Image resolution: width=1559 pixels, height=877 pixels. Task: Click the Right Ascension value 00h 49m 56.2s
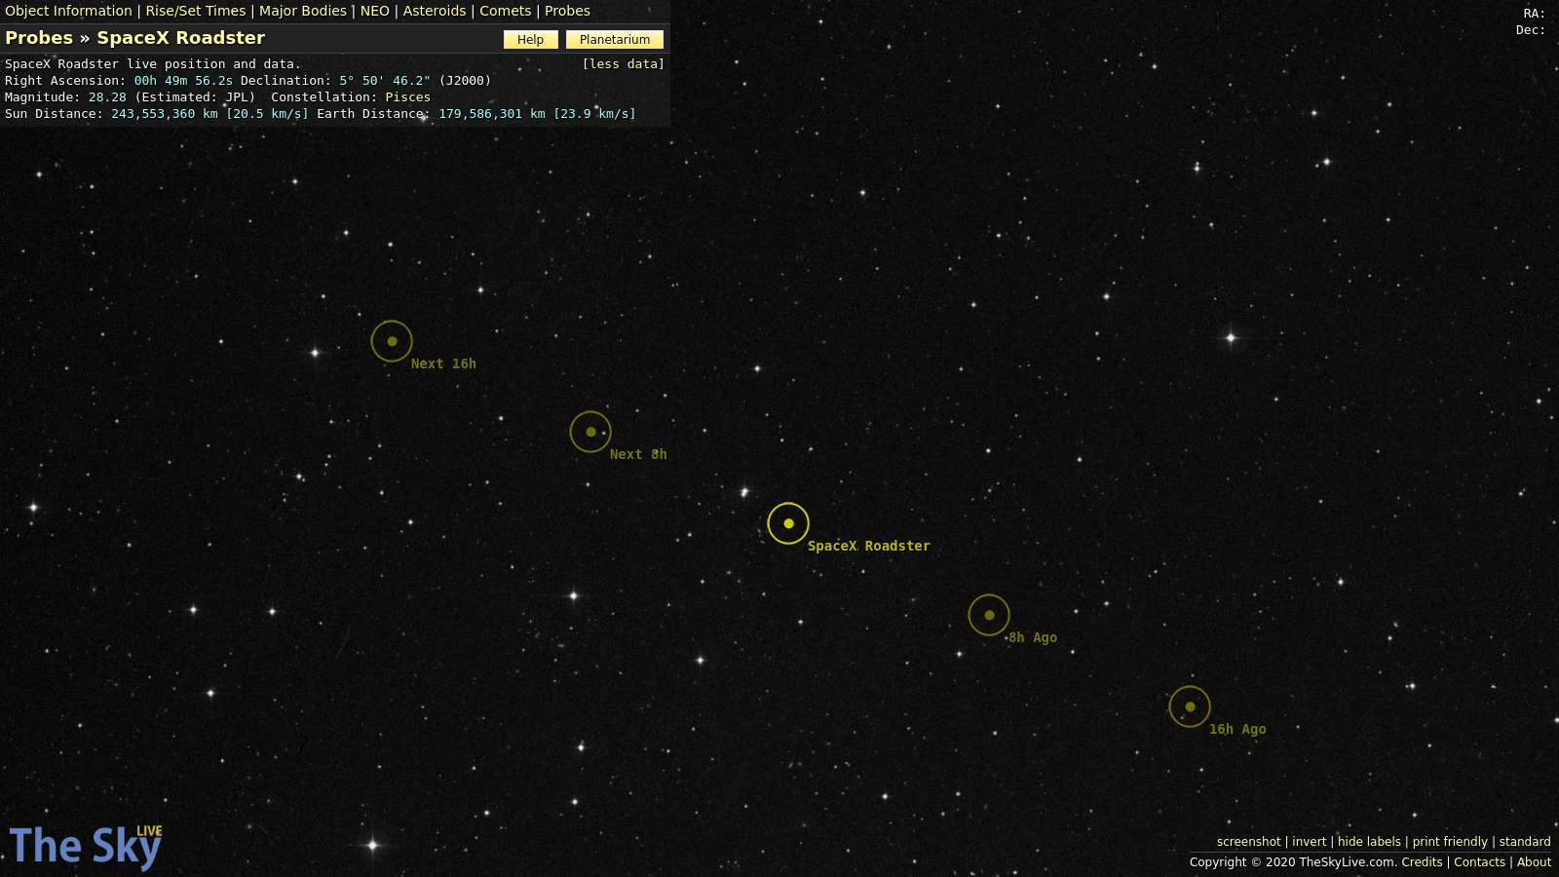pyautogui.click(x=183, y=81)
